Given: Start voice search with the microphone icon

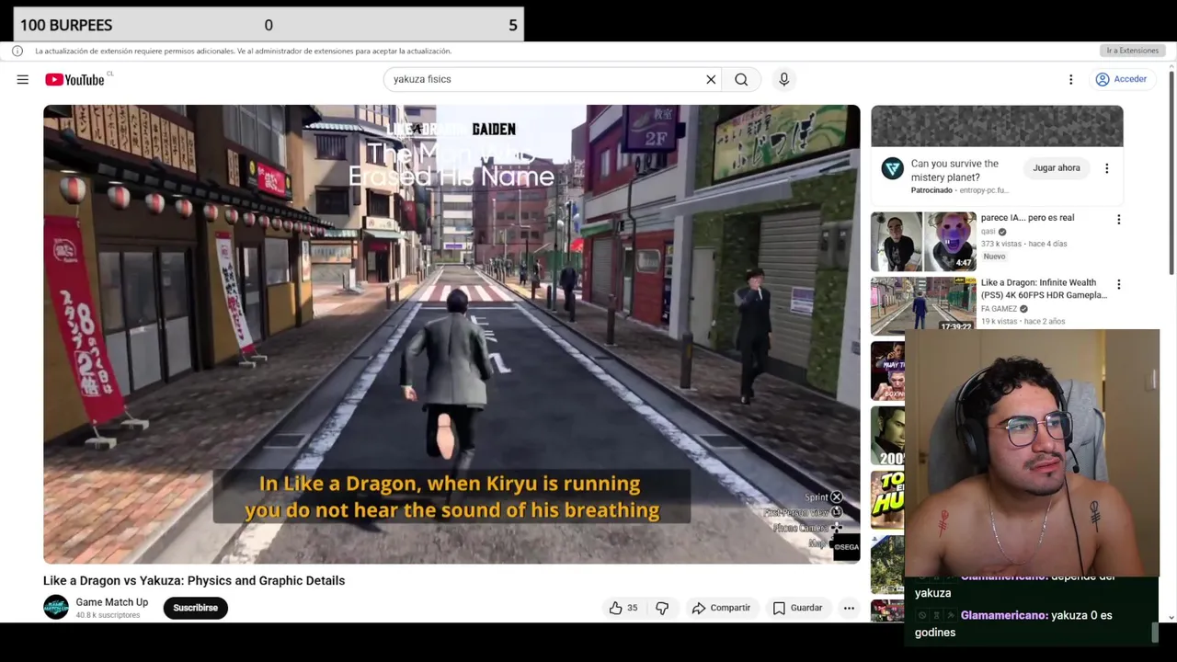Looking at the screenshot, I should coord(783,79).
